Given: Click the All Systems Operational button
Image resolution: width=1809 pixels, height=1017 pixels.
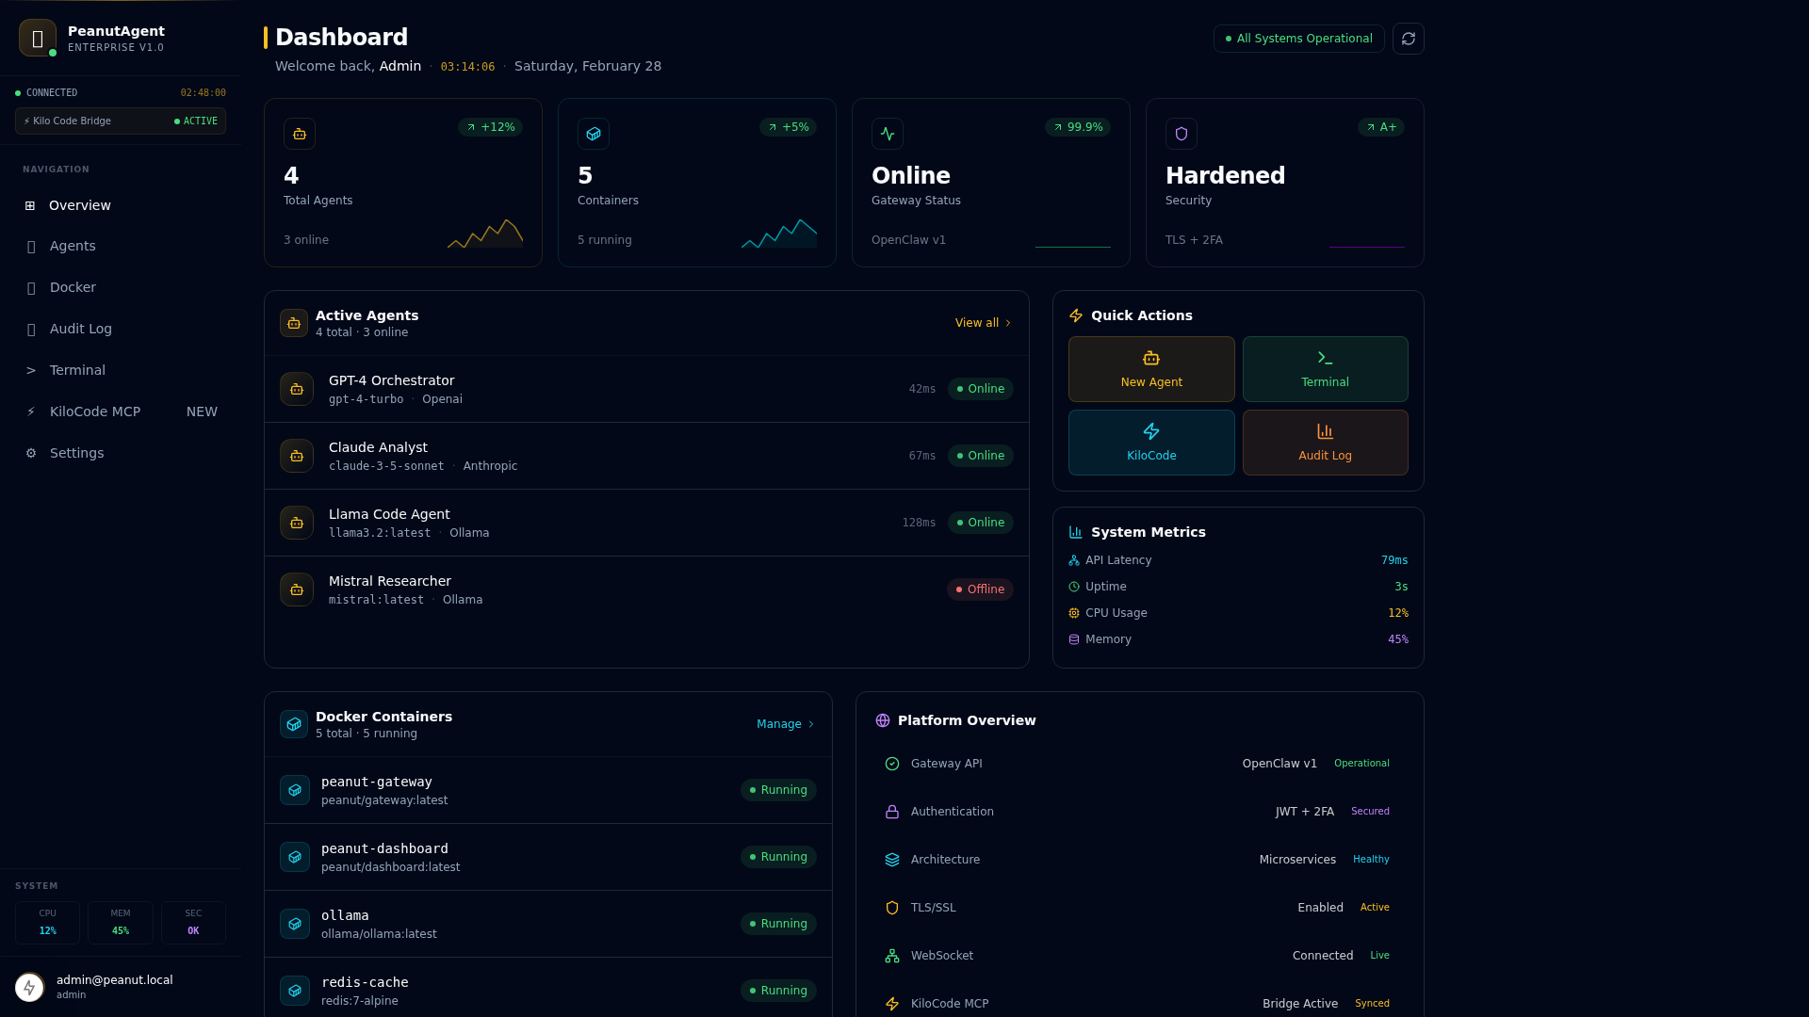Looking at the screenshot, I should [1298, 39].
